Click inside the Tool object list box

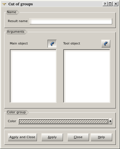87,76
